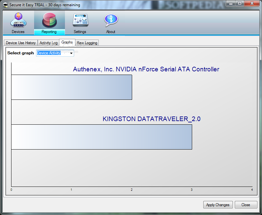
Task: Click the Select graph label
Action: point(21,53)
